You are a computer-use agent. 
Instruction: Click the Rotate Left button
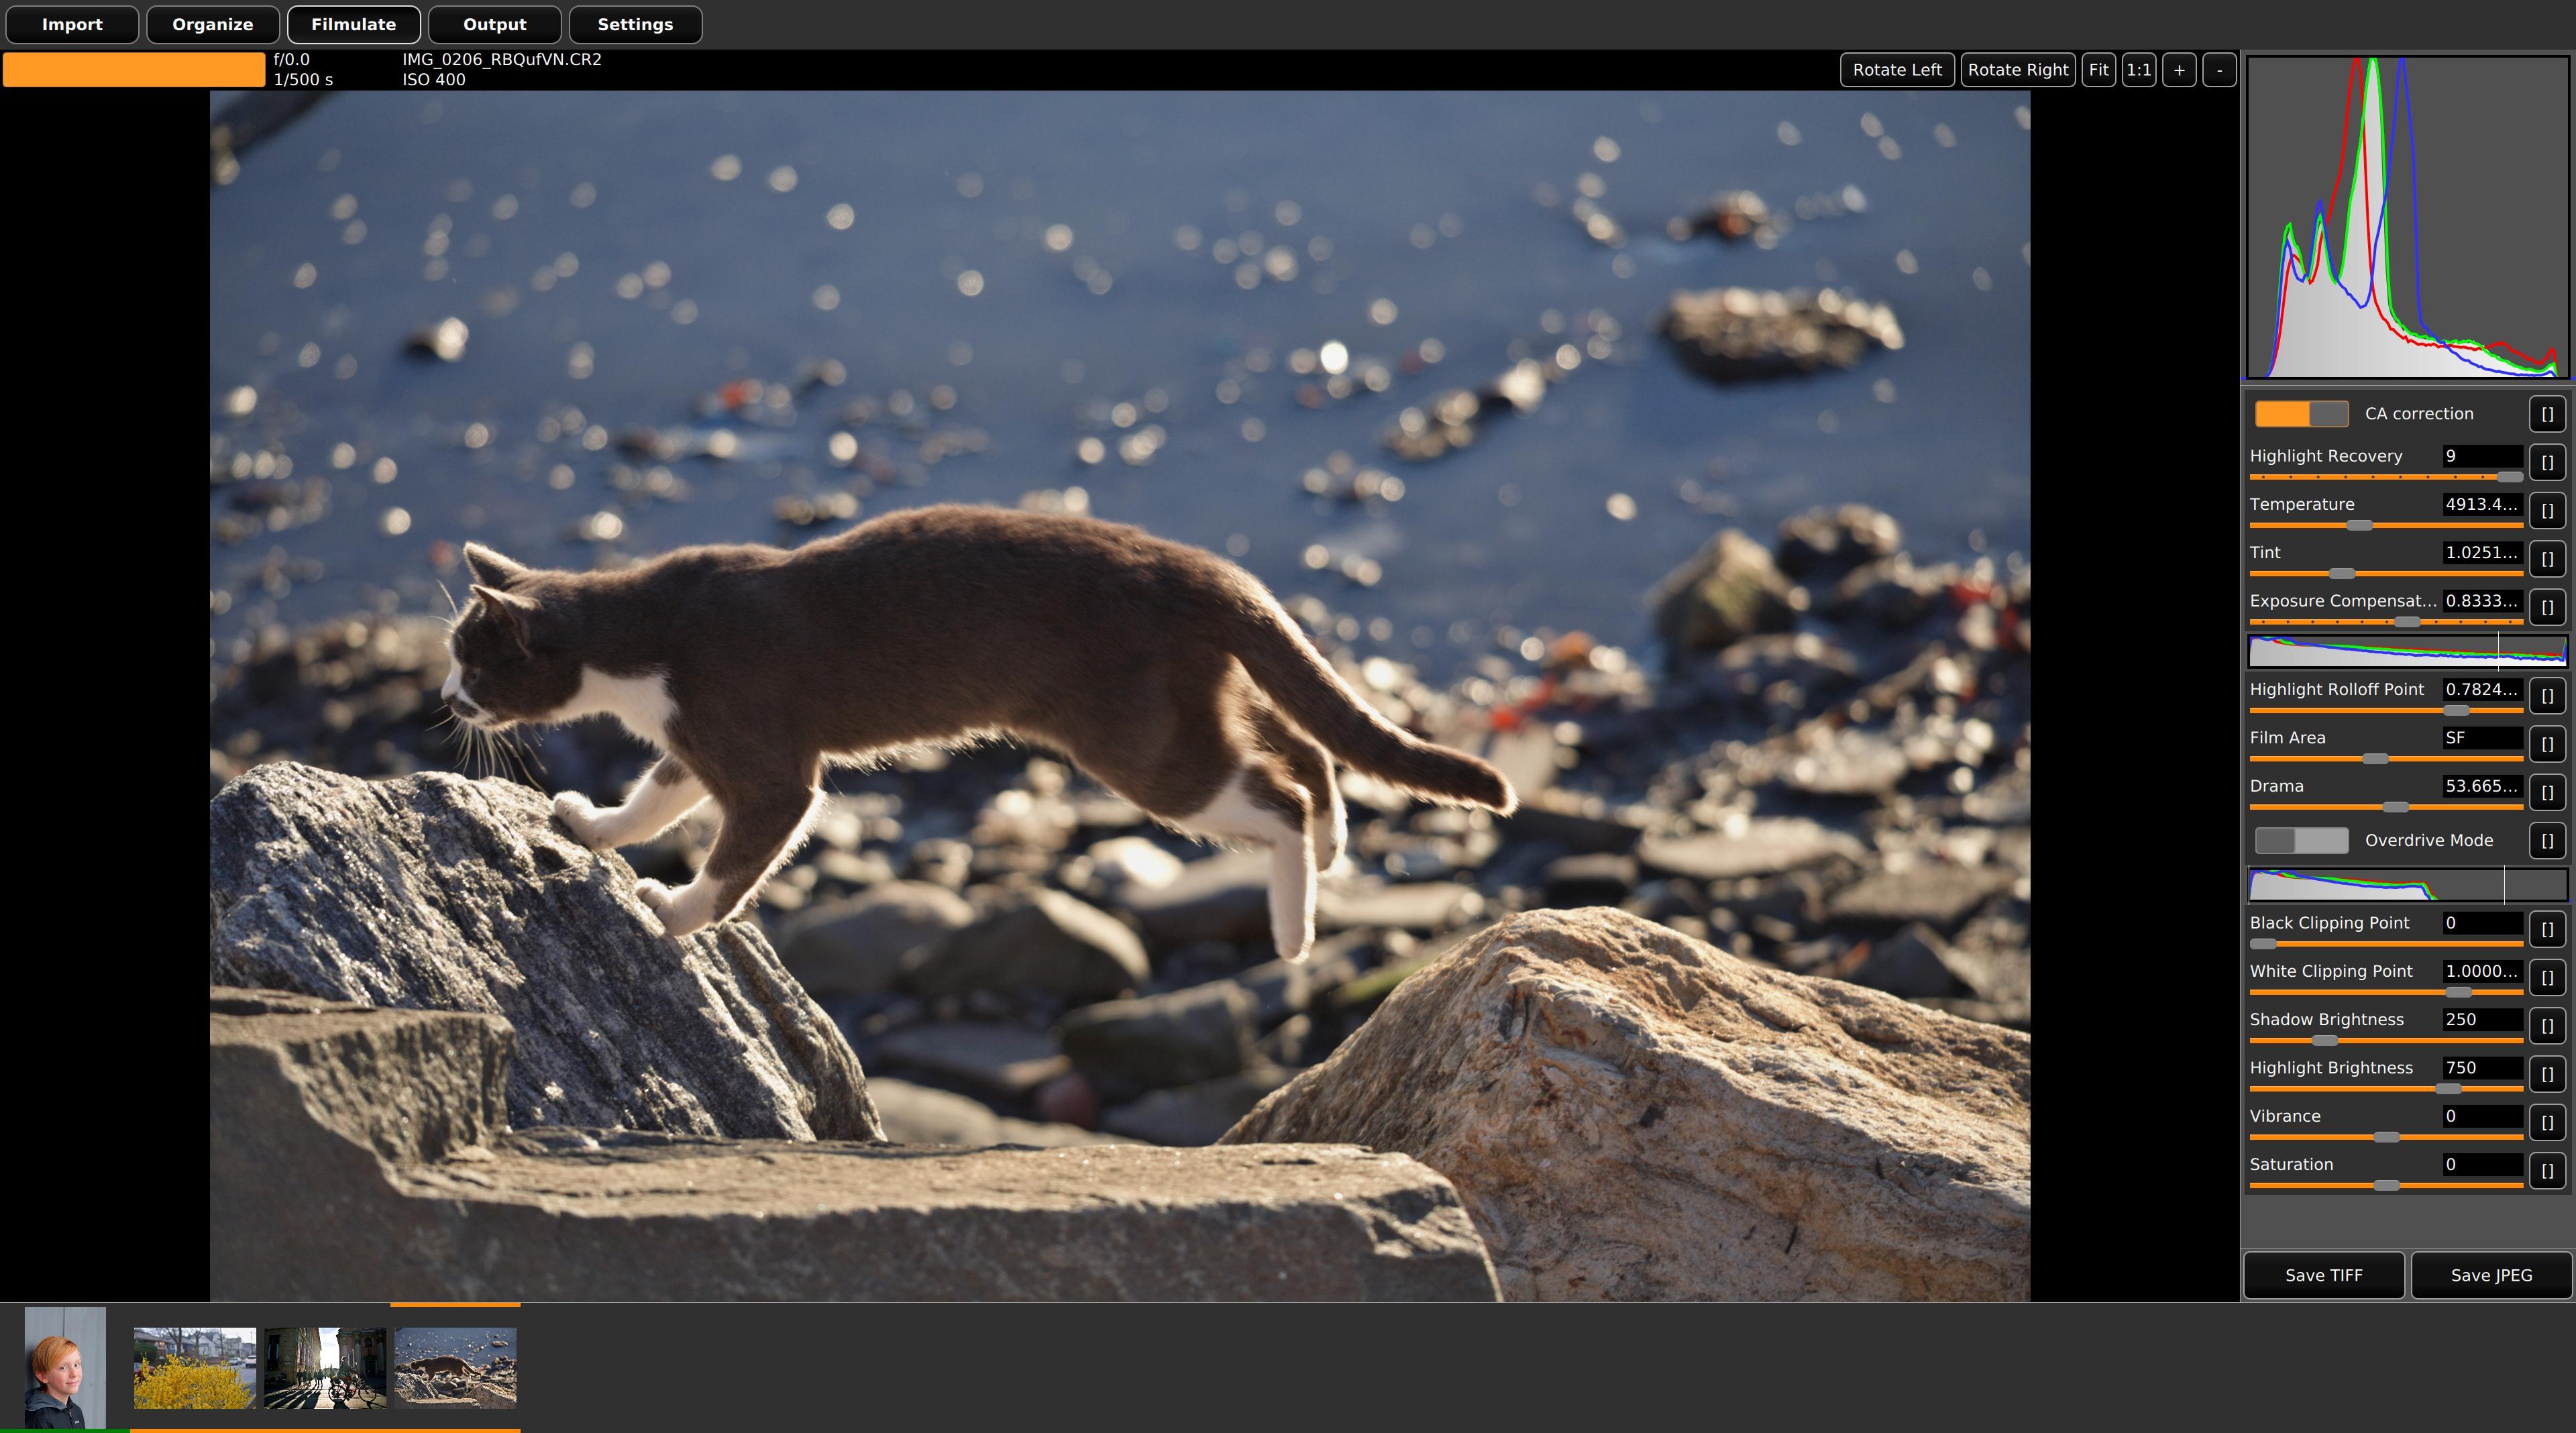[x=1897, y=70]
